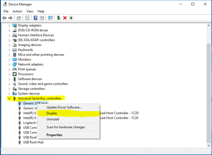Viewport: 212px width, 155px height.
Task: Click the Back arrow in the toolbar
Action: (x=4, y=18)
